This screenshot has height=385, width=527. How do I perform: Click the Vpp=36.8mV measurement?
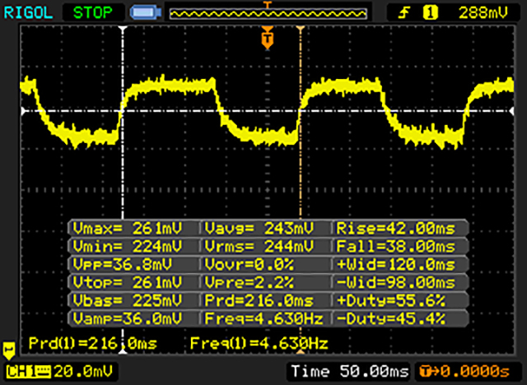tap(122, 265)
